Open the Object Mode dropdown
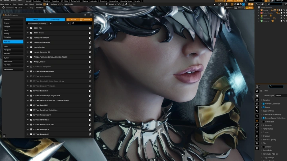This screenshot has height=161, width=287. (6, 4)
